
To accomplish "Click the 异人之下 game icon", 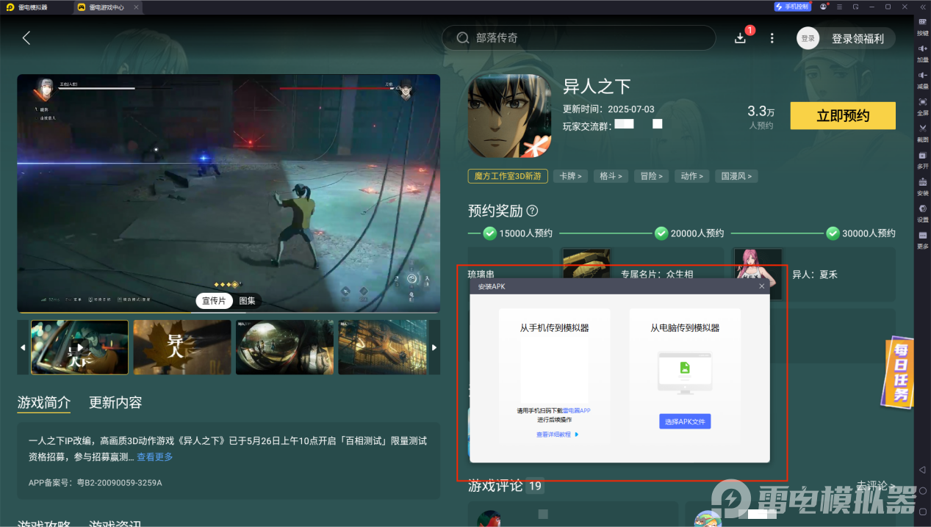I will coord(509,116).
